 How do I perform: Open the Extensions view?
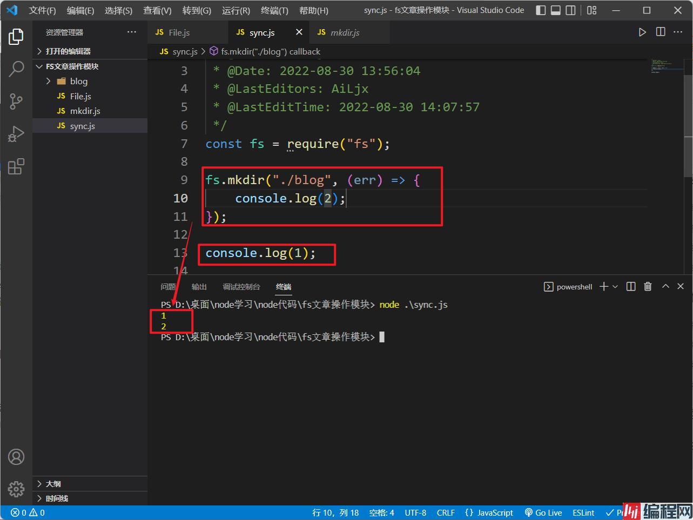pyautogui.click(x=16, y=166)
